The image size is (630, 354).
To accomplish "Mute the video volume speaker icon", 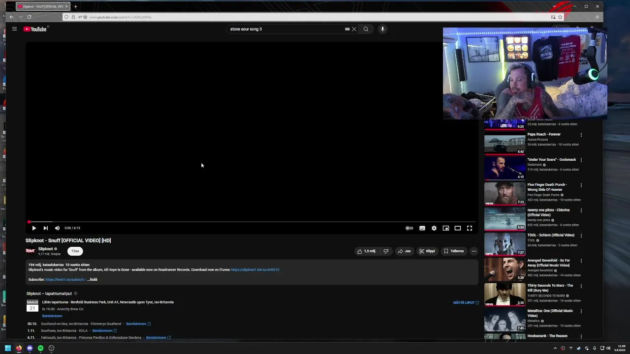I will pyautogui.click(x=57, y=228).
